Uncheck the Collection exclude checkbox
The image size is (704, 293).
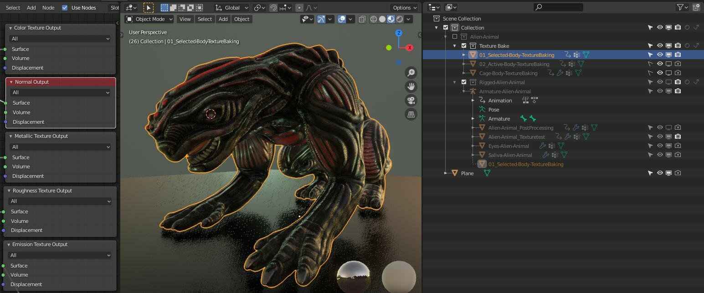[446, 28]
